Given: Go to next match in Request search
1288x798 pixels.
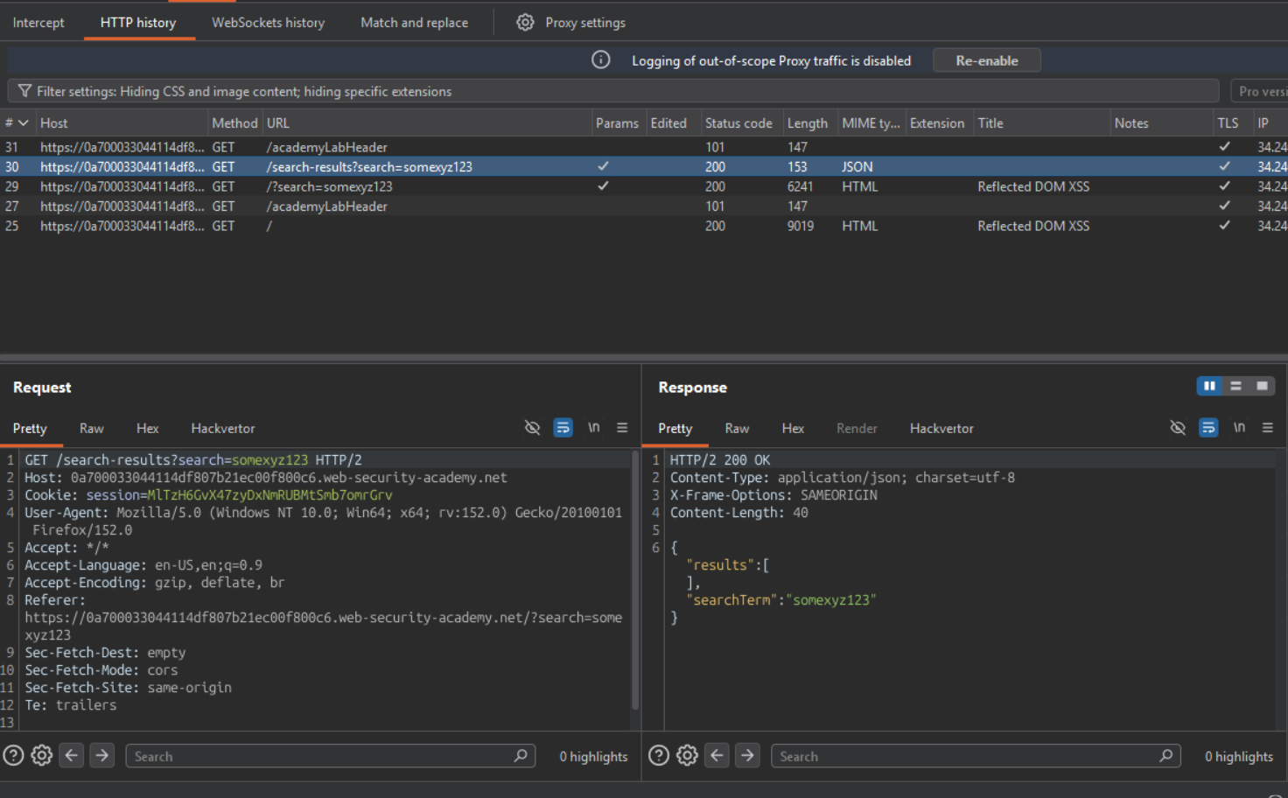Looking at the screenshot, I should pyautogui.click(x=101, y=755).
